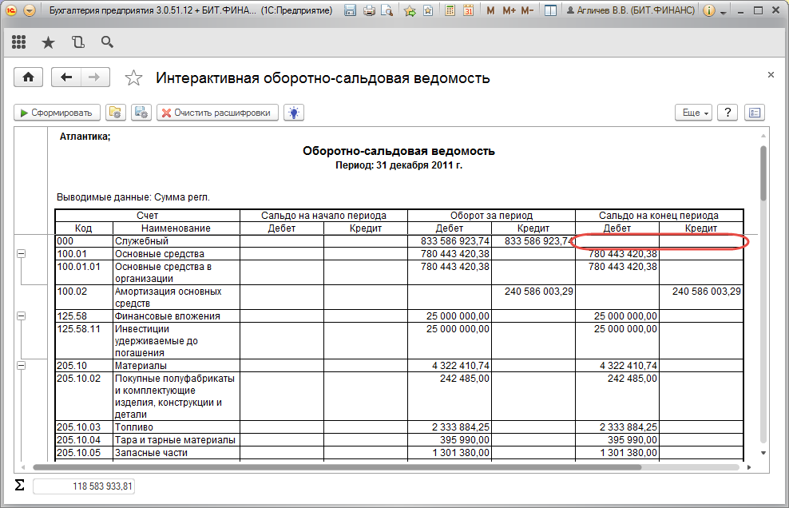The width and height of the screenshot is (789, 508).
Task: Collapse the 100.01 Основные средства group
Action: [x=21, y=253]
